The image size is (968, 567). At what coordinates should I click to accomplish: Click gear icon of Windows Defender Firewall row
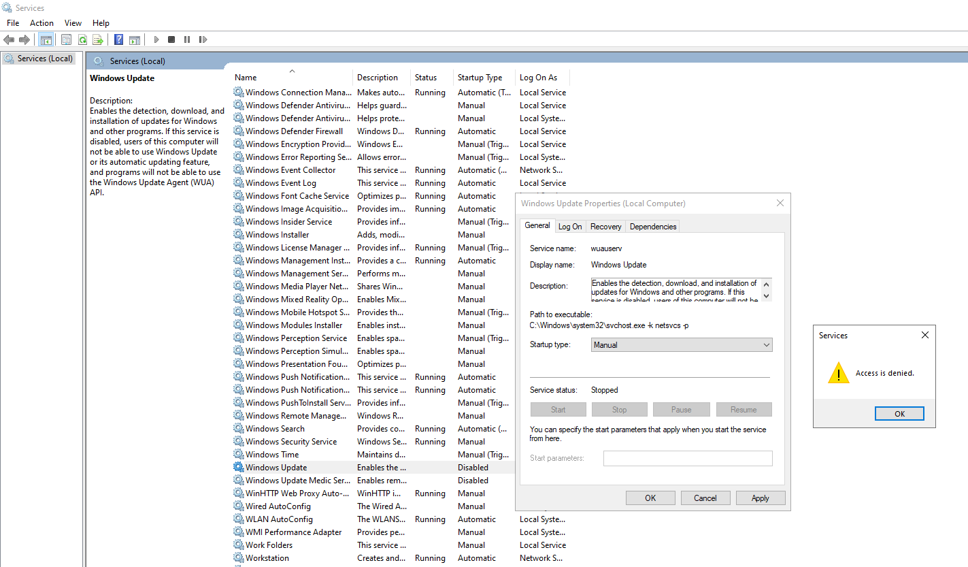point(239,131)
